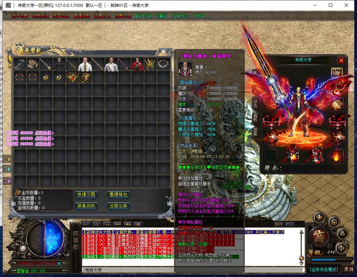The height and width of the screenshot is (277, 357).
Task: Open the treasure chest icon in the character panel
Action: point(337,72)
